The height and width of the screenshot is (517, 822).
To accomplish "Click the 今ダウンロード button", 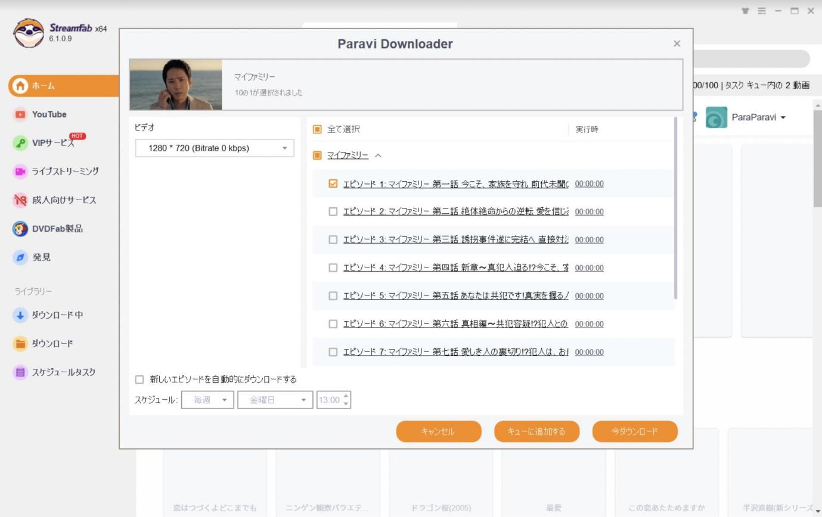I will (x=635, y=432).
